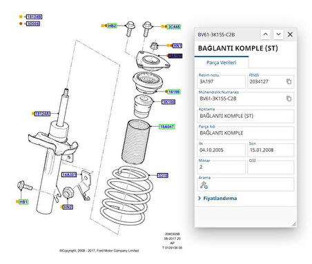Click the brown circle marker beside 18198
312x264 pixels.
tap(166, 92)
